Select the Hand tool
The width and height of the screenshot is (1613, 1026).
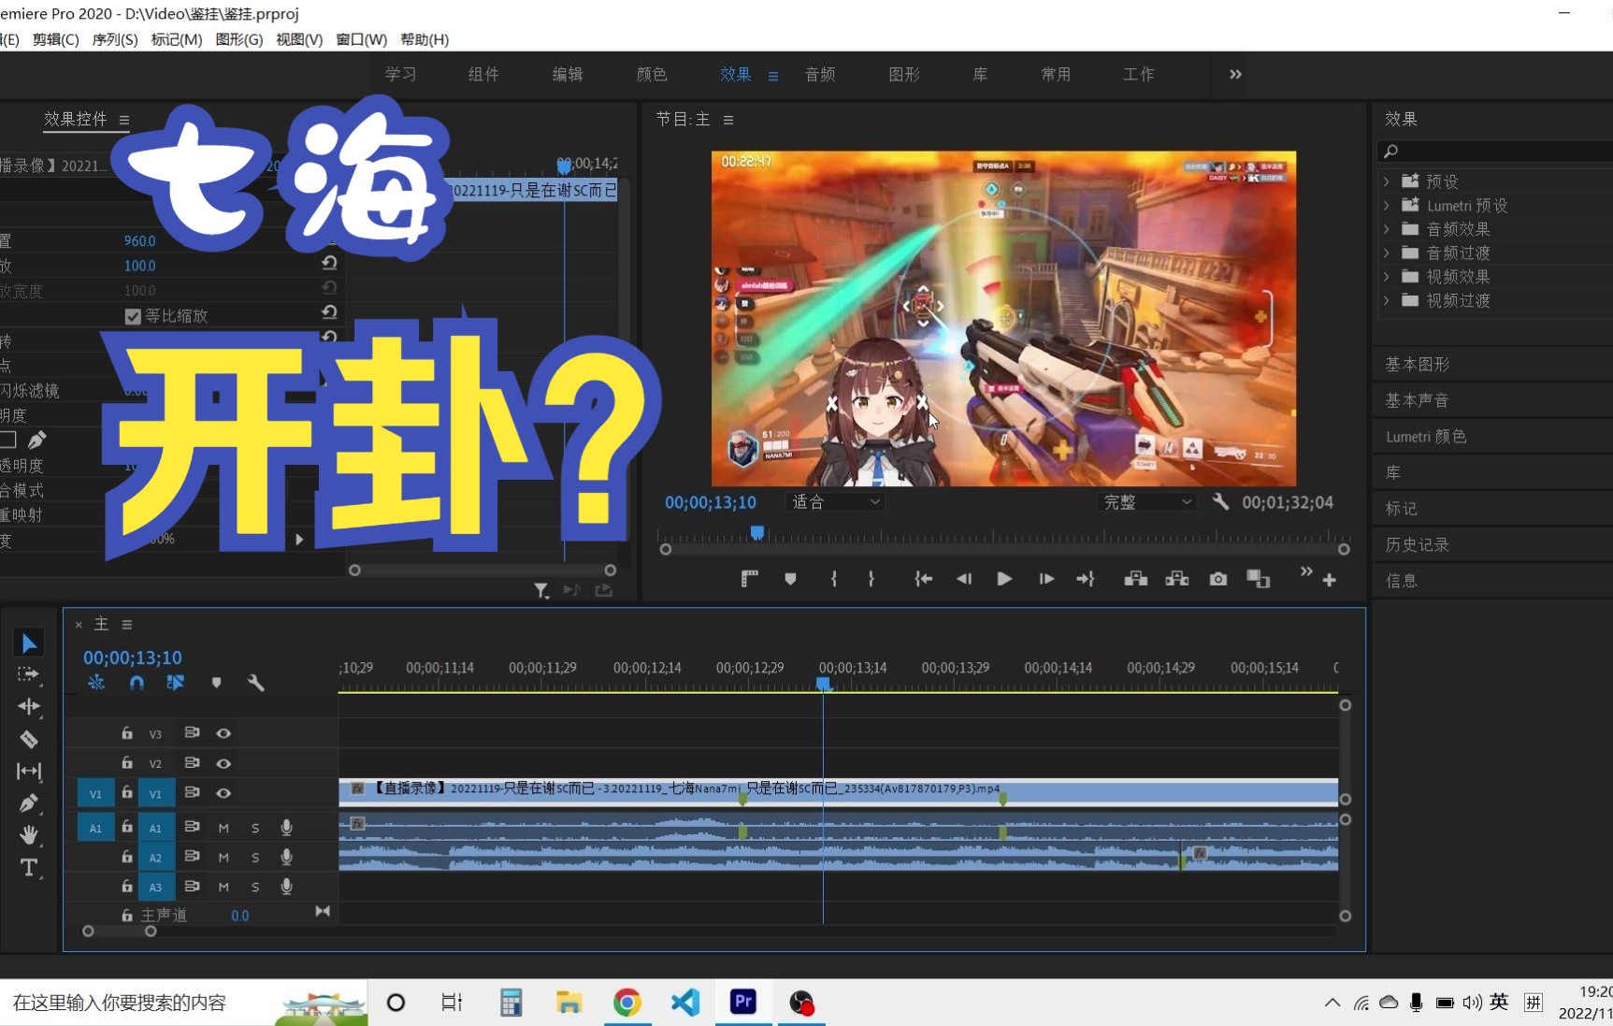tap(29, 835)
